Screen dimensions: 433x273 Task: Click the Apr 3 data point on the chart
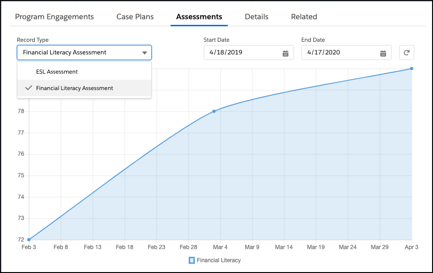click(x=411, y=68)
